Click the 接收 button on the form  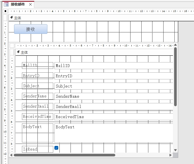31,29
